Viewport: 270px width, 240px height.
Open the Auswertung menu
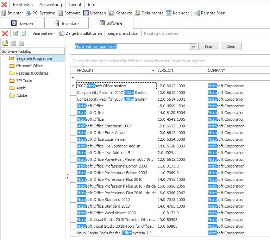tap(51, 5)
